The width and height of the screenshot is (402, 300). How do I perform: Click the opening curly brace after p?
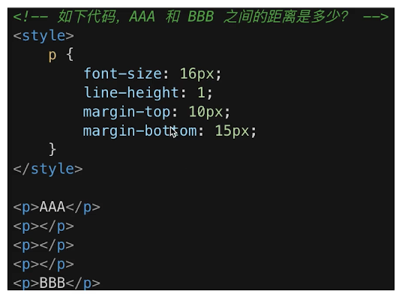coord(70,54)
